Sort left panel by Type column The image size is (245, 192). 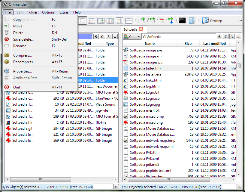[106, 44]
